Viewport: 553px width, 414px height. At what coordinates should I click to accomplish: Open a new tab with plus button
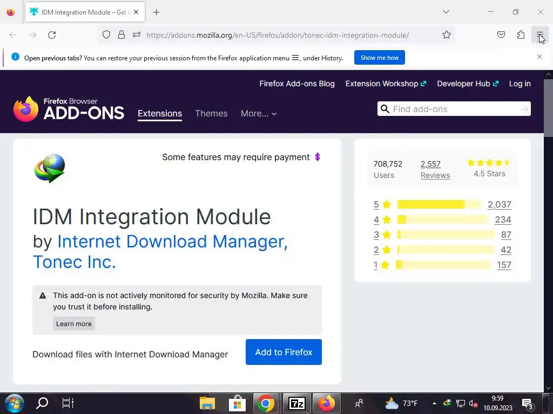156,12
